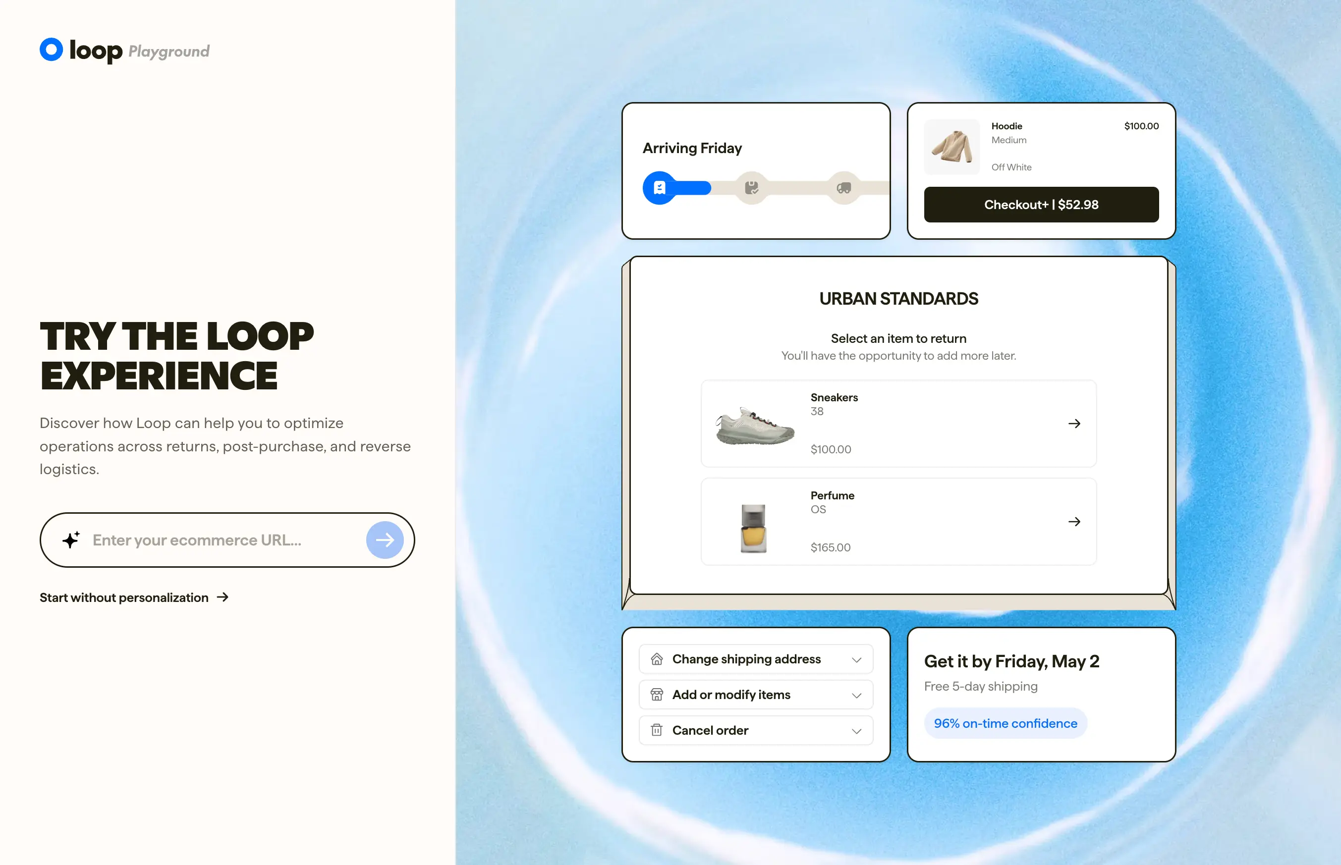Click the 96% on-time confidence badge
The height and width of the screenshot is (865, 1341).
click(x=1005, y=723)
